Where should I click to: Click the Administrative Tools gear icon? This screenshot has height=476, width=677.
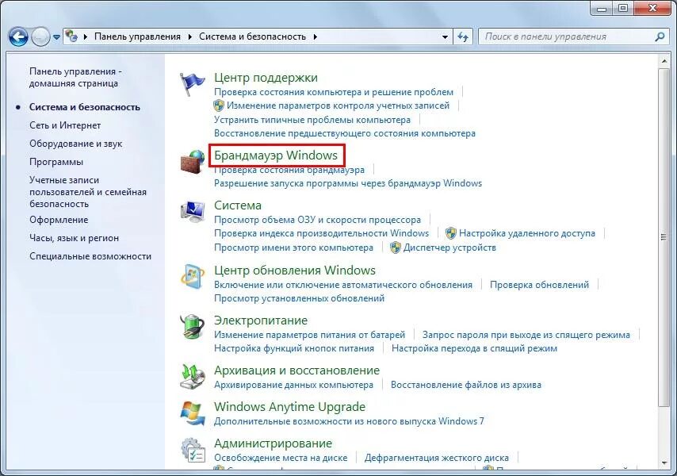click(192, 450)
